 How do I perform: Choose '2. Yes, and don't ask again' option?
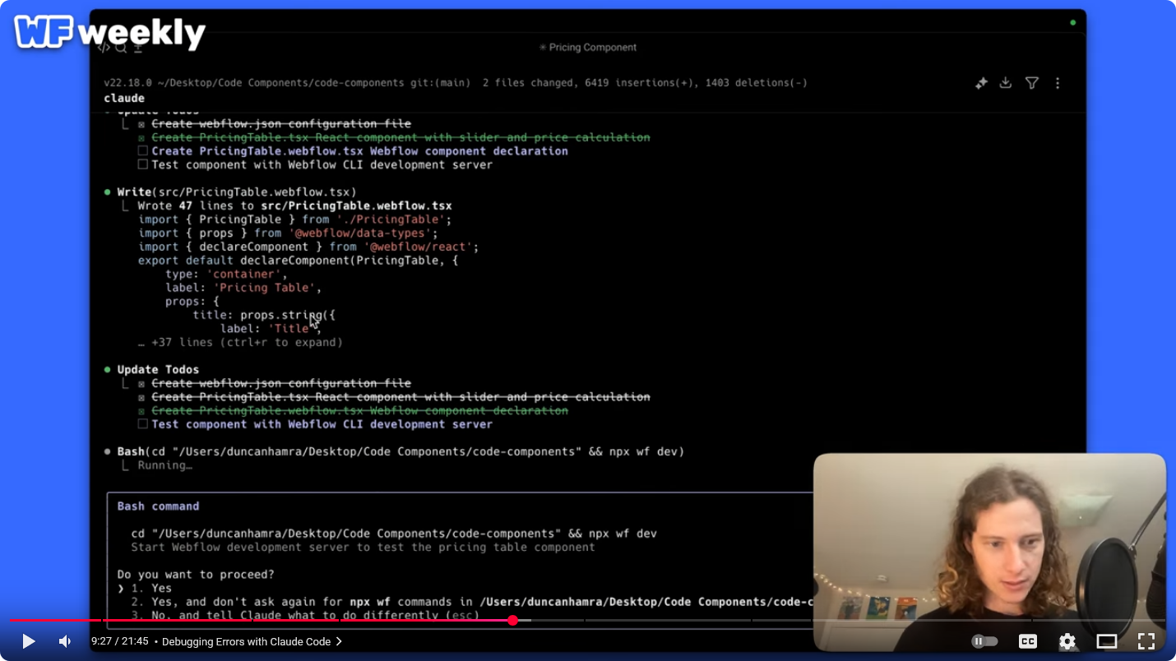point(473,603)
